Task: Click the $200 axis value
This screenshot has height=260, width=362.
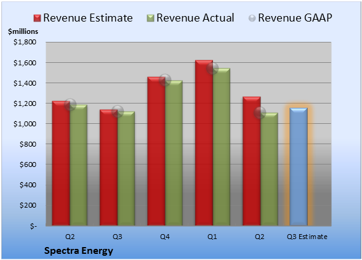Action: pyautogui.click(x=28, y=205)
